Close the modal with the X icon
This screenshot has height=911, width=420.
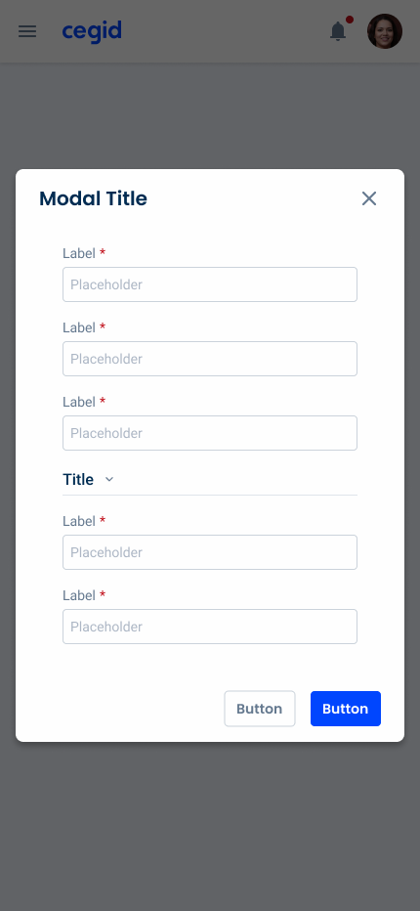point(369,198)
